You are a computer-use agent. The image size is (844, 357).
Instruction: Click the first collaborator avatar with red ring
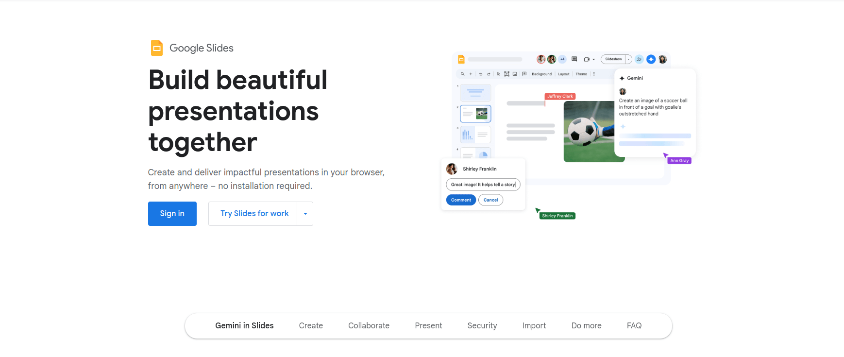click(541, 59)
